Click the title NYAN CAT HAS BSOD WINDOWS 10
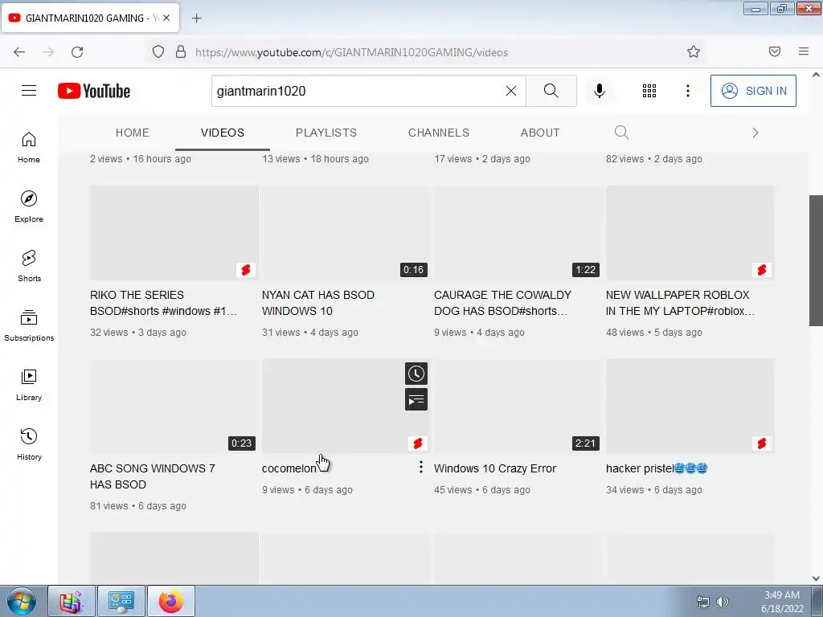 318,303
